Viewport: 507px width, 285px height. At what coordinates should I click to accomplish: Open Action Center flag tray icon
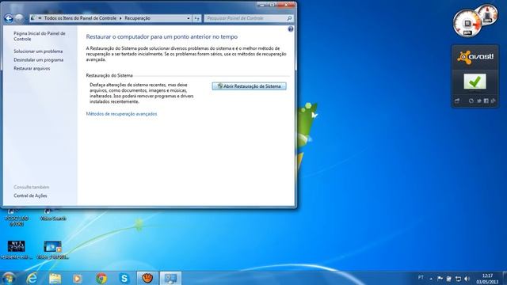(x=440, y=279)
